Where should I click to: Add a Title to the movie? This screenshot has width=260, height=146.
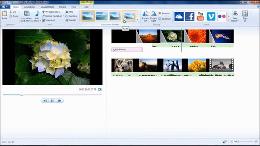point(69,12)
